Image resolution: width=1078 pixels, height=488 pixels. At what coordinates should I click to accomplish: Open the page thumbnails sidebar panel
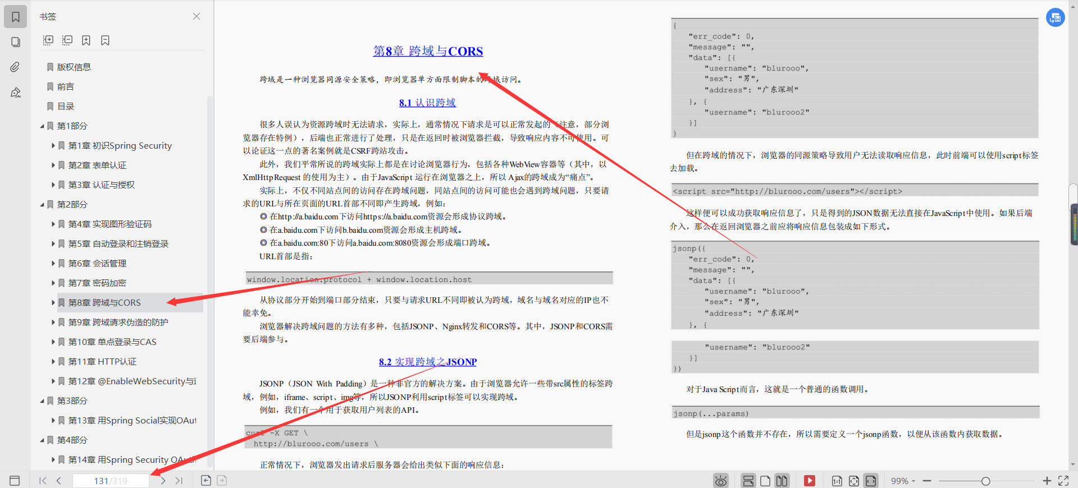(16, 42)
